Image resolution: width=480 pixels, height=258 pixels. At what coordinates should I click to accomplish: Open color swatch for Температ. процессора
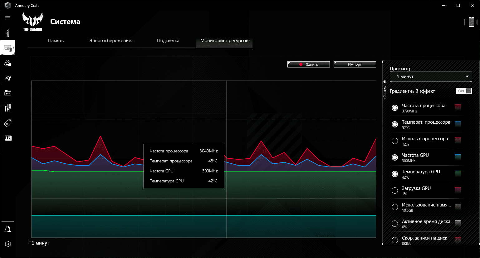458,124
